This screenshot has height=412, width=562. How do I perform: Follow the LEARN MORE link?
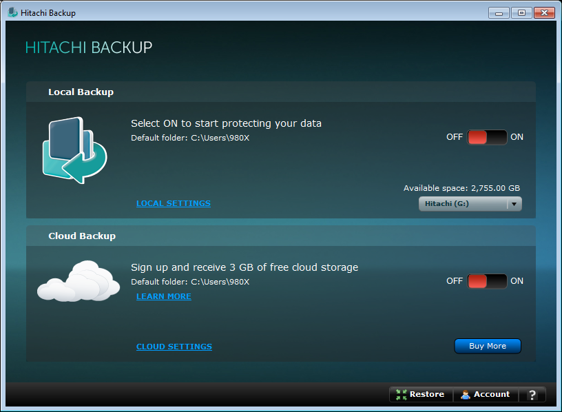[164, 296]
